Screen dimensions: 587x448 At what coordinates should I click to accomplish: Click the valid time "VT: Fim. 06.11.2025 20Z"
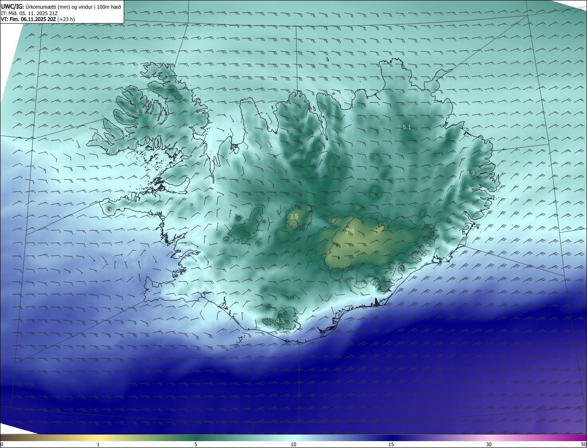point(28,20)
